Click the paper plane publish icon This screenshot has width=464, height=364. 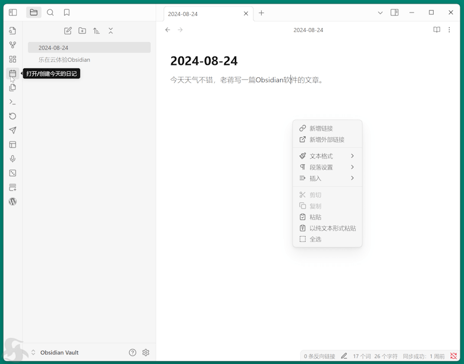click(12, 130)
